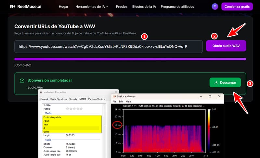Click the ¡Completo! status text

tap(23, 65)
